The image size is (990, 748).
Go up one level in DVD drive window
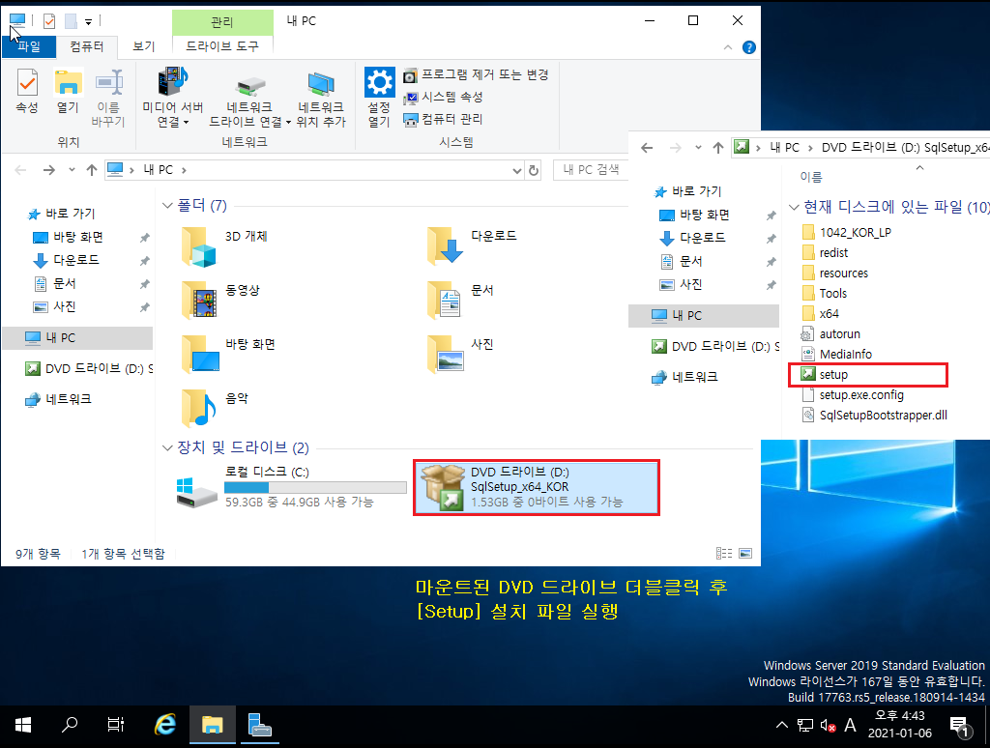pos(718,148)
